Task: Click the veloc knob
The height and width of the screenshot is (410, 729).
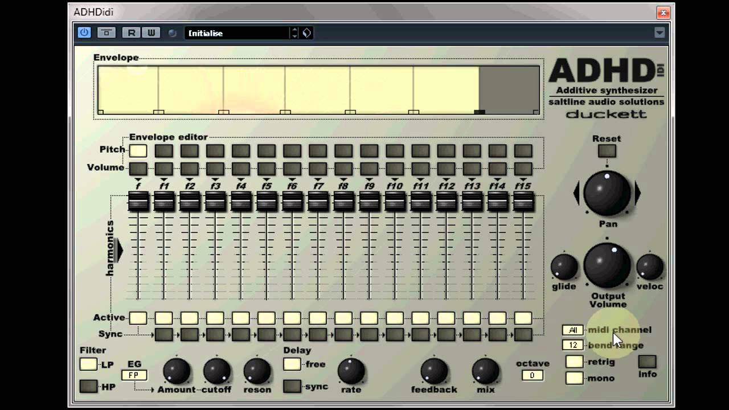Action: pyautogui.click(x=649, y=267)
